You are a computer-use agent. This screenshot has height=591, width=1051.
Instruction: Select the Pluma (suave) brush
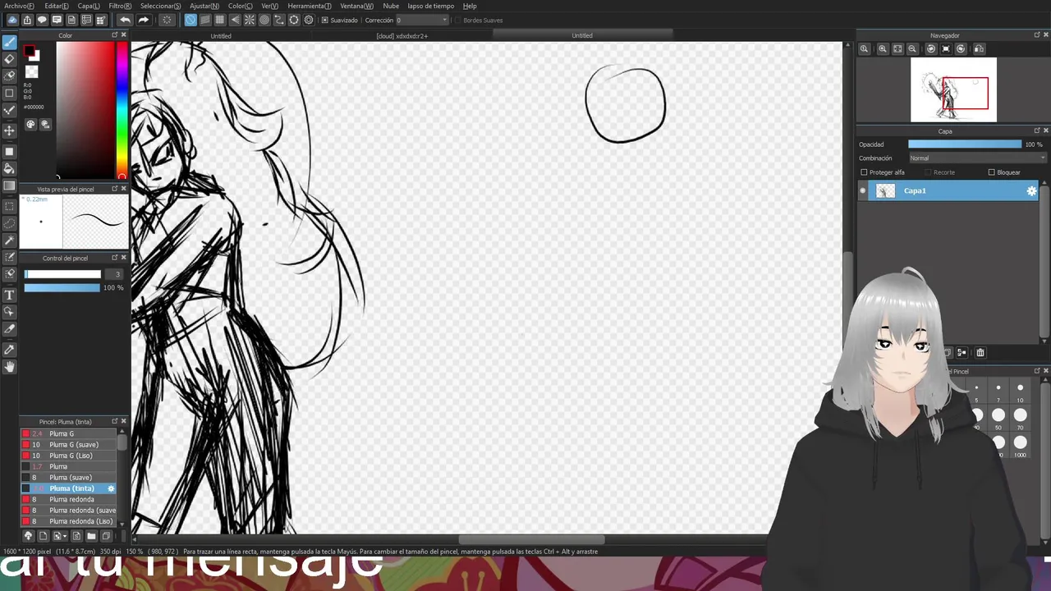[68, 478]
